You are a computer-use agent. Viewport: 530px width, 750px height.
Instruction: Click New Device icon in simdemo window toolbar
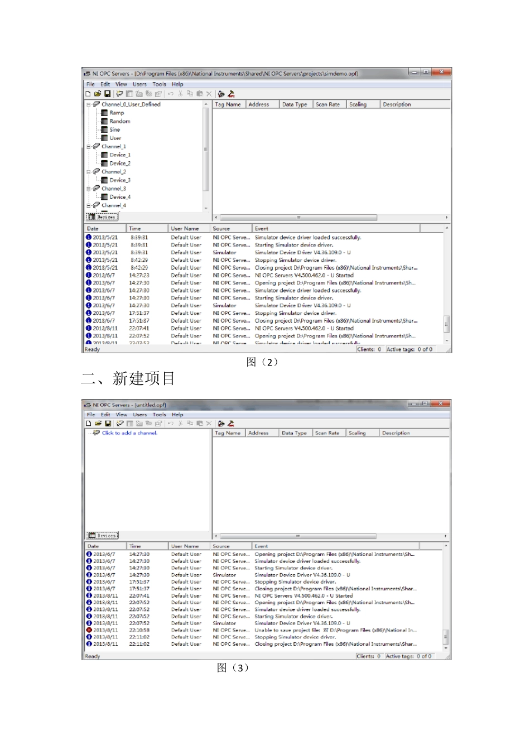(x=129, y=94)
